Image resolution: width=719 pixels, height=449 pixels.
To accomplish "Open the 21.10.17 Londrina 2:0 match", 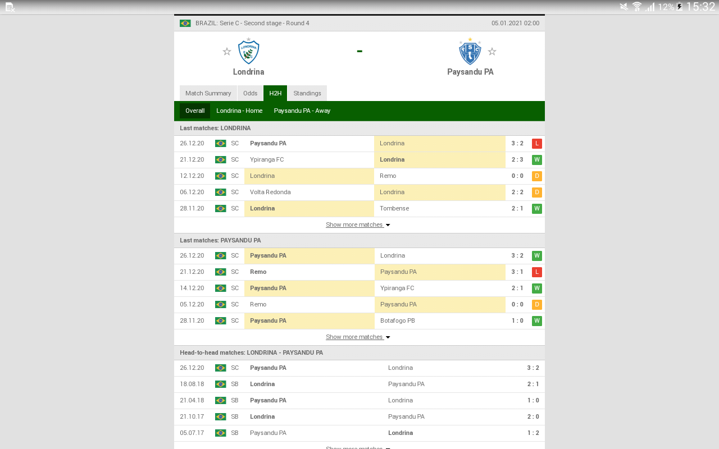I will point(359,417).
